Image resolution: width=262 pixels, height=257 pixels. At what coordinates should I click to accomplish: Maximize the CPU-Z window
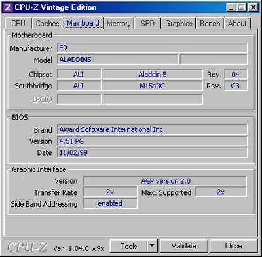(242, 7)
